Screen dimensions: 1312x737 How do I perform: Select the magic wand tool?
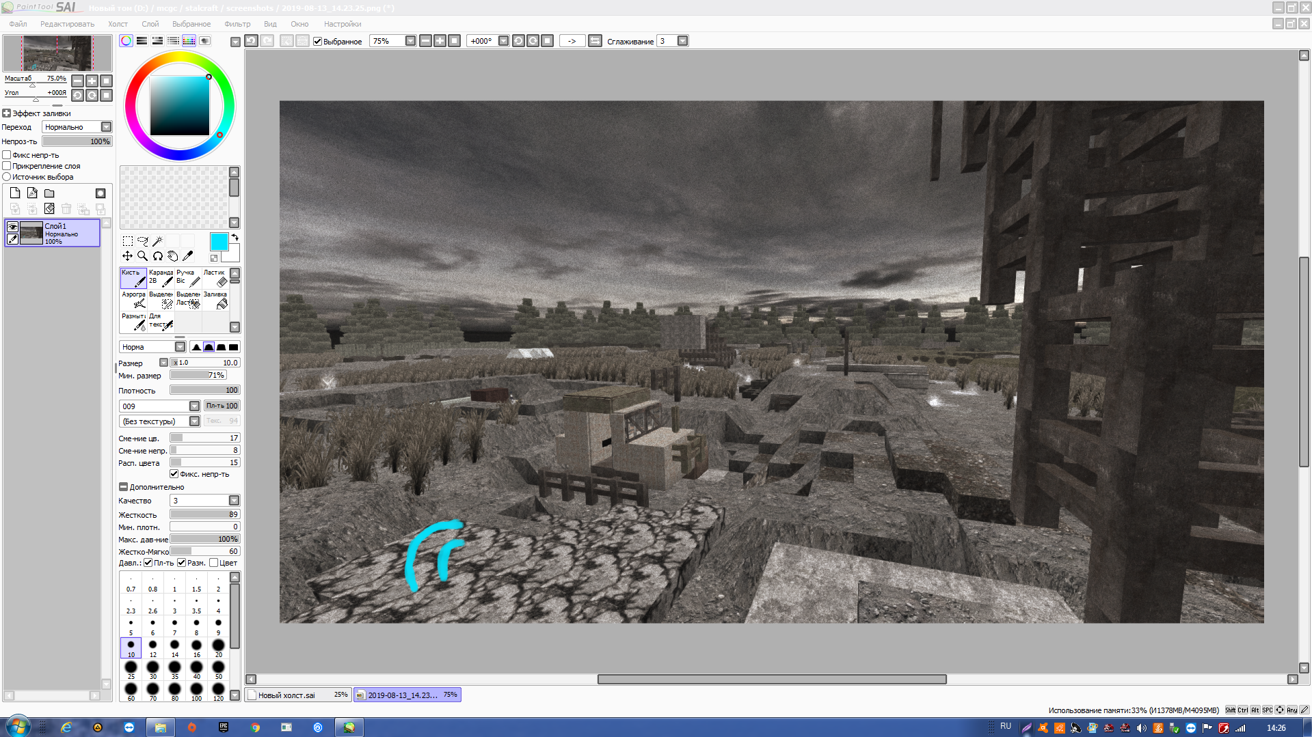(158, 241)
